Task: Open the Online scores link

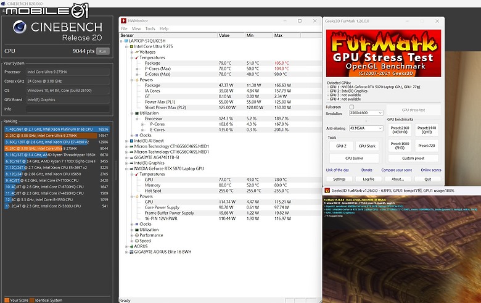Action: tap(431, 170)
